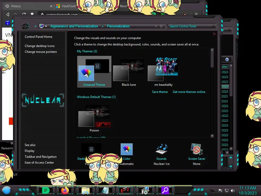Click the Control Panel monitor icon in address bar
The width and height of the screenshot is (261, 196).
42,26
